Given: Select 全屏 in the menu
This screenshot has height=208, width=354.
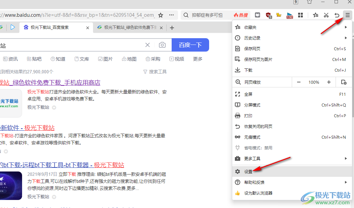Looking at the screenshot, I should 292,94.
